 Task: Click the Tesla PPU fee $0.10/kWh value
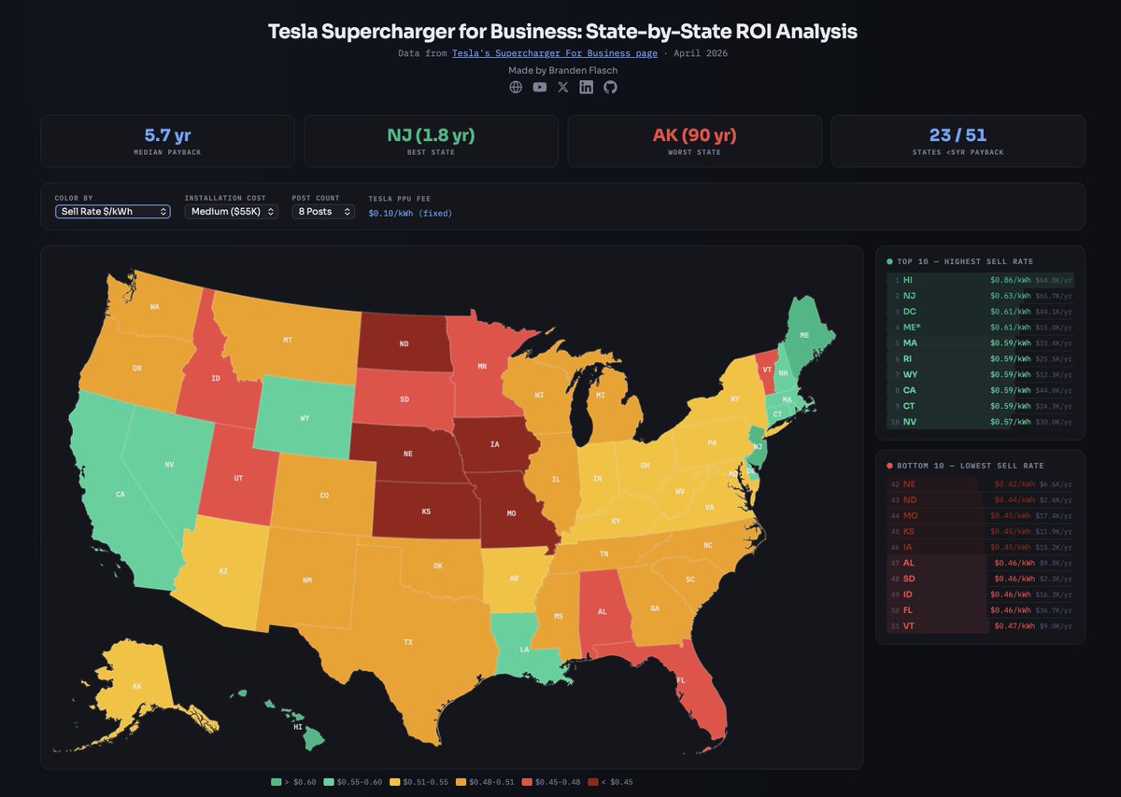point(410,214)
